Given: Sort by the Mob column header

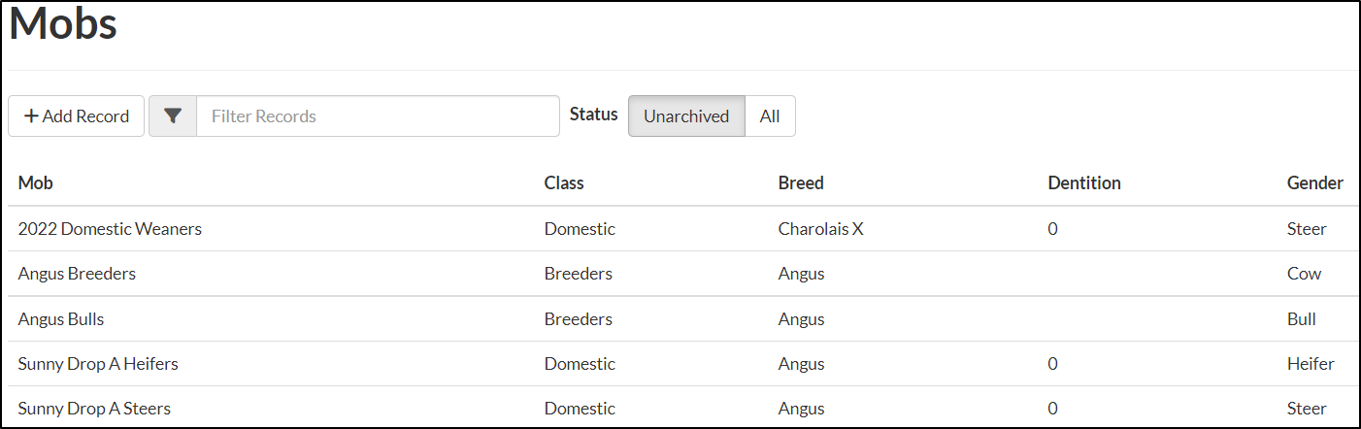Looking at the screenshot, I should click(36, 182).
